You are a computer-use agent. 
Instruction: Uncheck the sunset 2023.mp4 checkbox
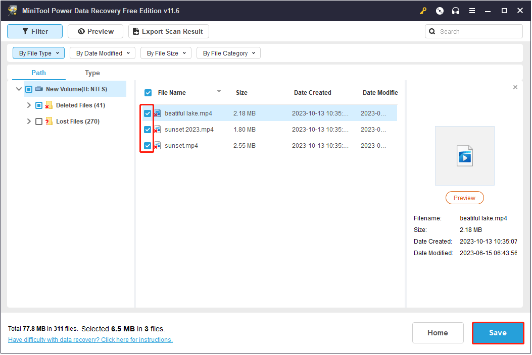(147, 130)
